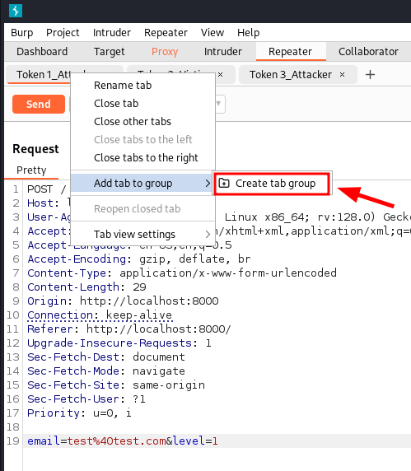Select the Token 1_Attacker request tab
The image size is (411, 471).
[x=39, y=74]
